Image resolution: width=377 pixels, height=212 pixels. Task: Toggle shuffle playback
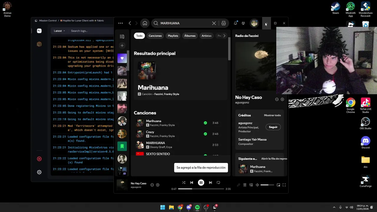pos(183,183)
